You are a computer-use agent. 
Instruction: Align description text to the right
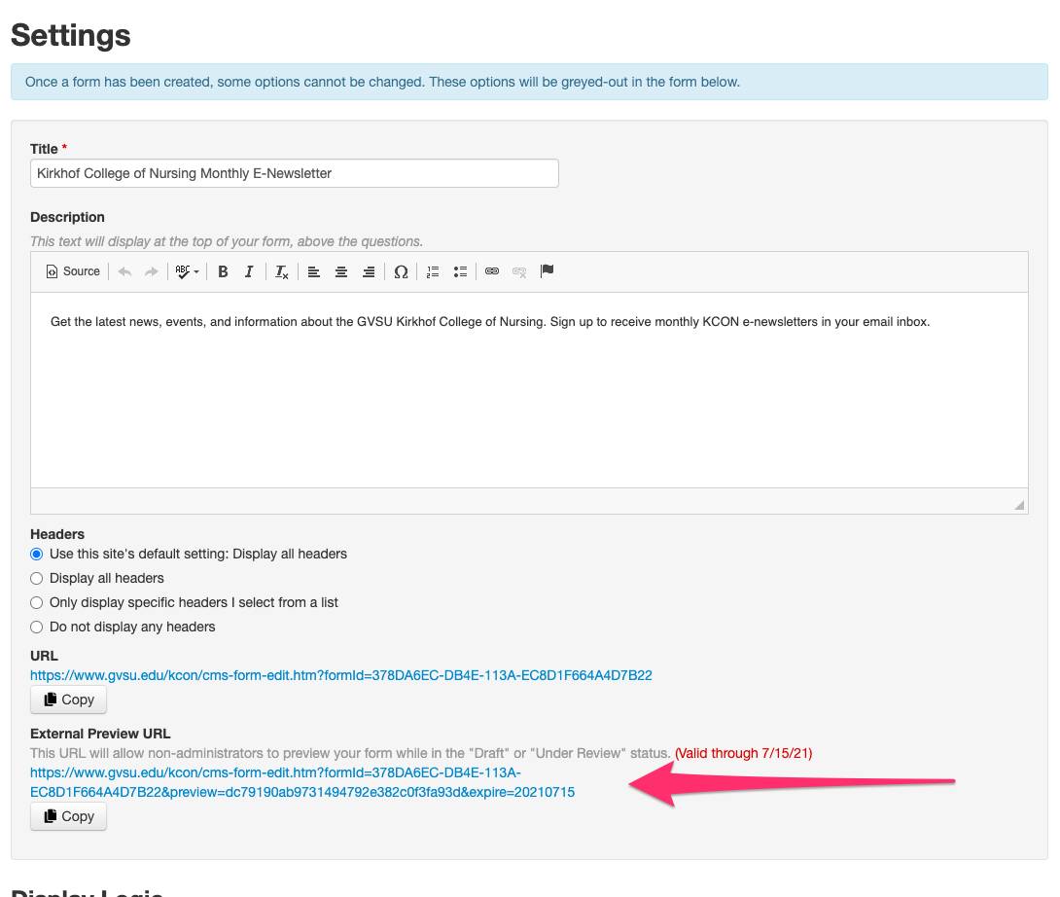click(x=369, y=271)
